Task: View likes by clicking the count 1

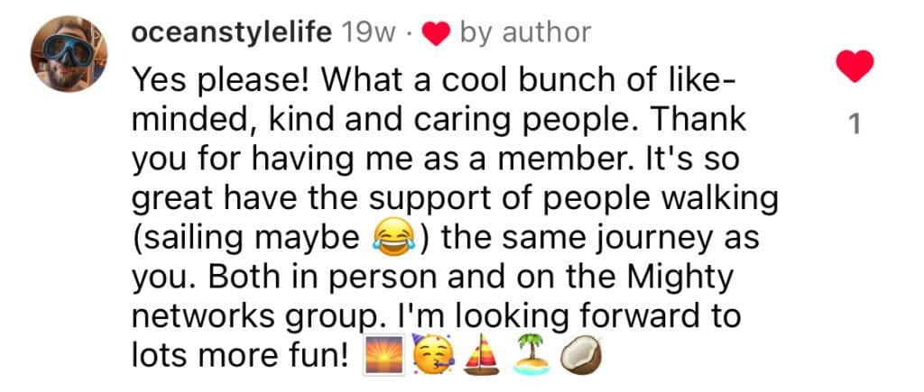Action: tap(855, 124)
